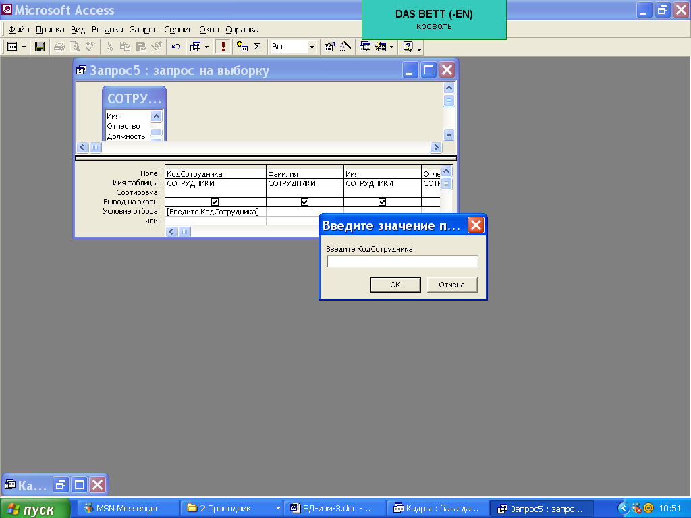This screenshot has width=691, height=518.
Task: Click the Print toolbar icon
Action: 59,47
